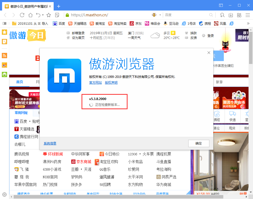Click the site security lock icon
The image size is (253, 199).
(67, 15)
